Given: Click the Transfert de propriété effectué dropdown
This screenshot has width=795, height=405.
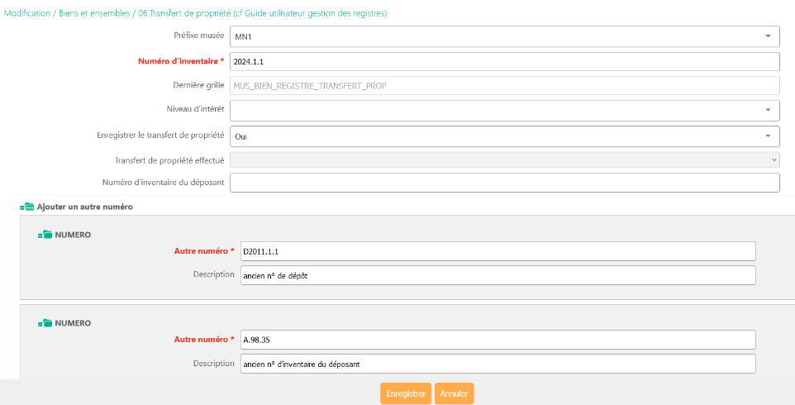Looking at the screenshot, I should coord(504,160).
